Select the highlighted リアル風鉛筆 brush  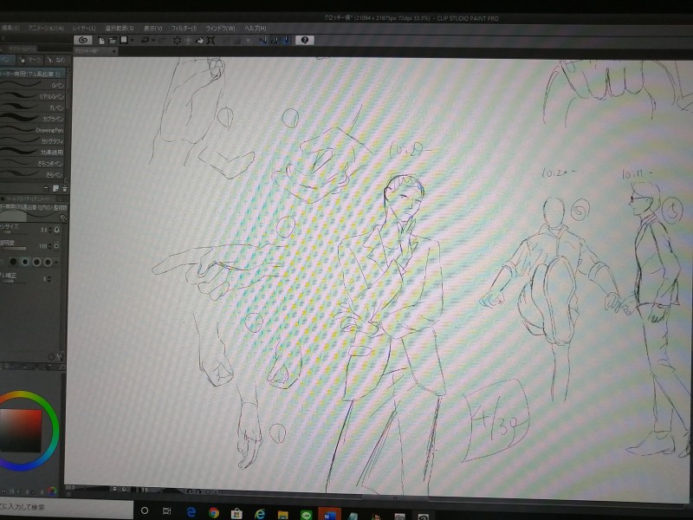pyautogui.click(x=33, y=74)
